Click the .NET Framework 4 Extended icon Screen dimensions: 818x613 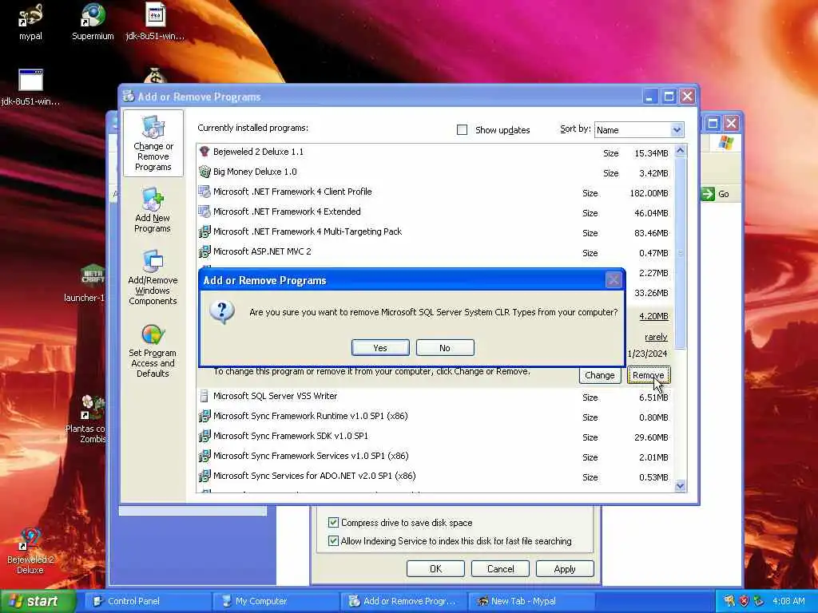[204, 211]
